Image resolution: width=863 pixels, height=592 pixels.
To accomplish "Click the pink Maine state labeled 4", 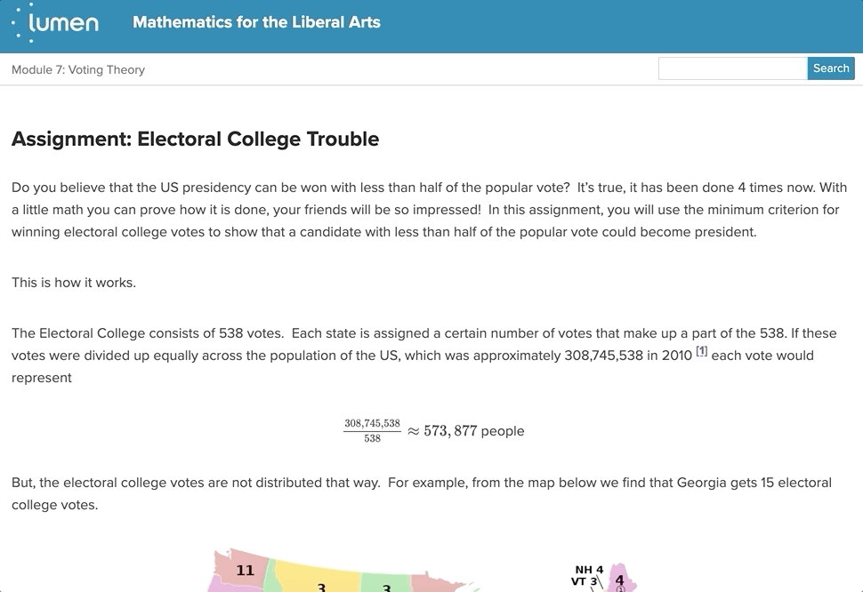I will click(x=620, y=578).
